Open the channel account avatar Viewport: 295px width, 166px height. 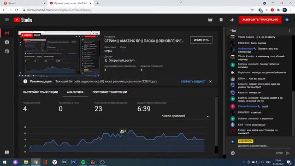287,20
